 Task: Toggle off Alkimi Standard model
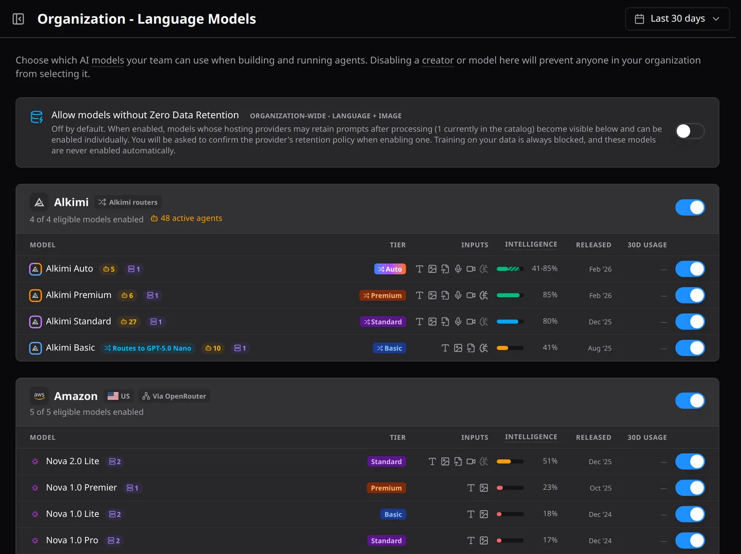(x=690, y=322)
